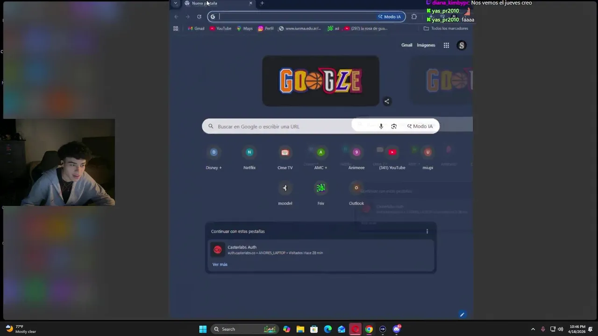This screenshot has width=598, height=336.
Task: Open the basketball Google doodle
Action: pyautogui.click(x=320, y=81)
